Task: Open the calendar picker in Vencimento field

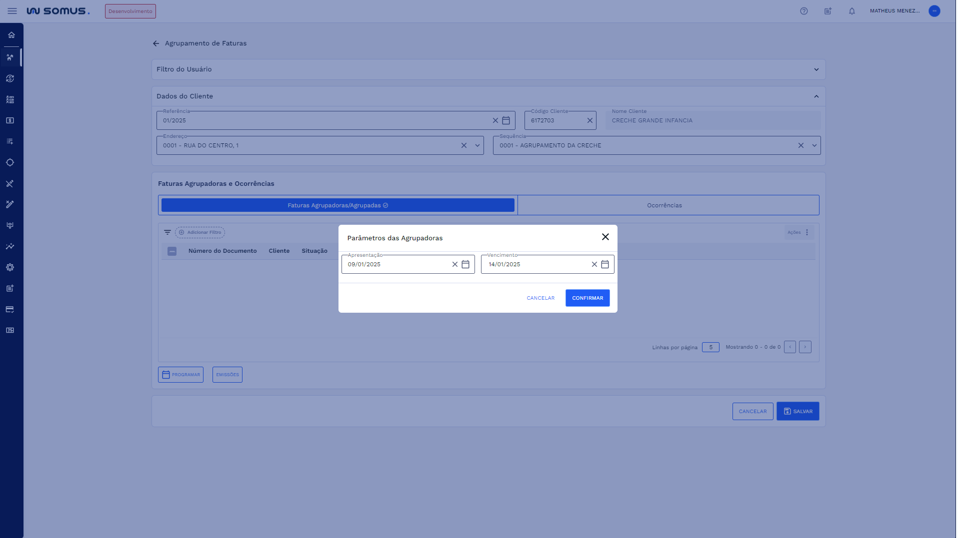Action: tap(604, 264)
